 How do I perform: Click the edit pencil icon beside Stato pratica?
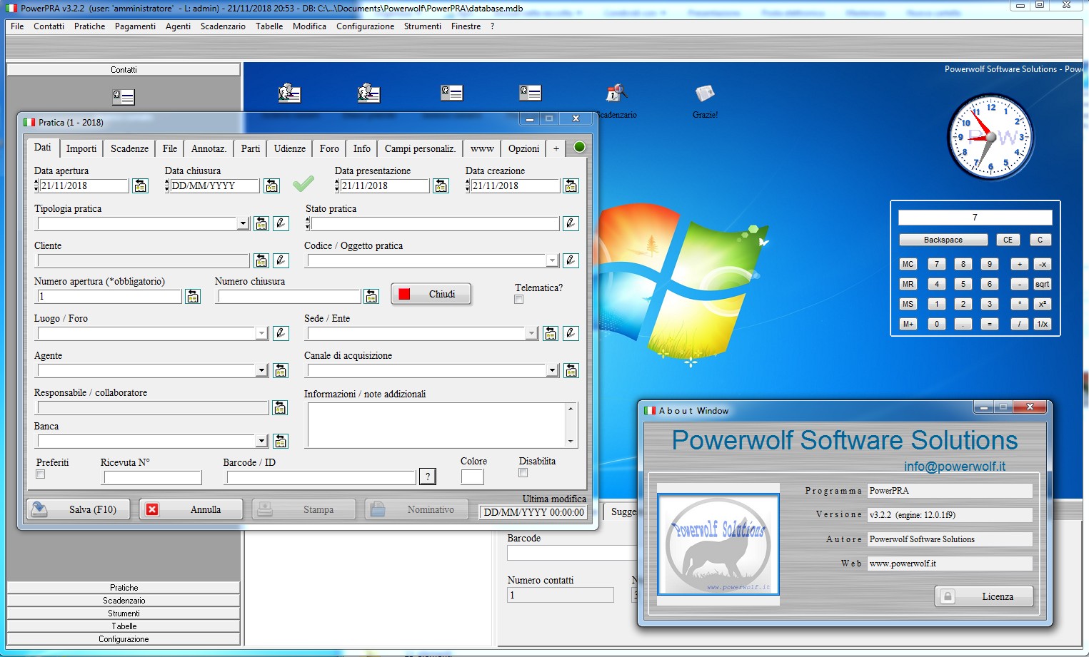coord(571,223)
